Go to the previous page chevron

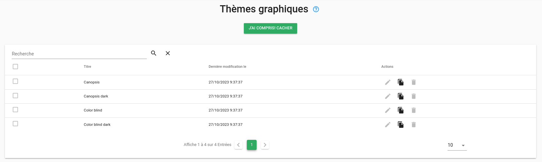[x=239, y=145]
